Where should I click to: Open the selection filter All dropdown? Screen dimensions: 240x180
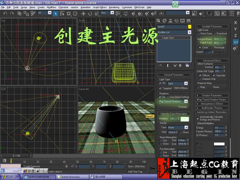coord(50,13)
